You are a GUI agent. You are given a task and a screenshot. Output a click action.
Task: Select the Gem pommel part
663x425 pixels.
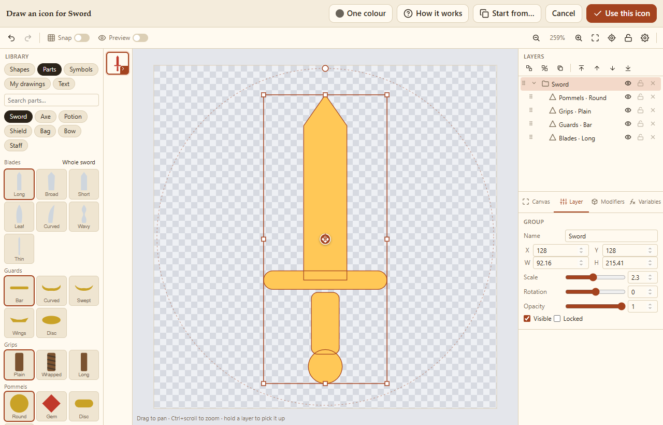[x=51, y=406]
